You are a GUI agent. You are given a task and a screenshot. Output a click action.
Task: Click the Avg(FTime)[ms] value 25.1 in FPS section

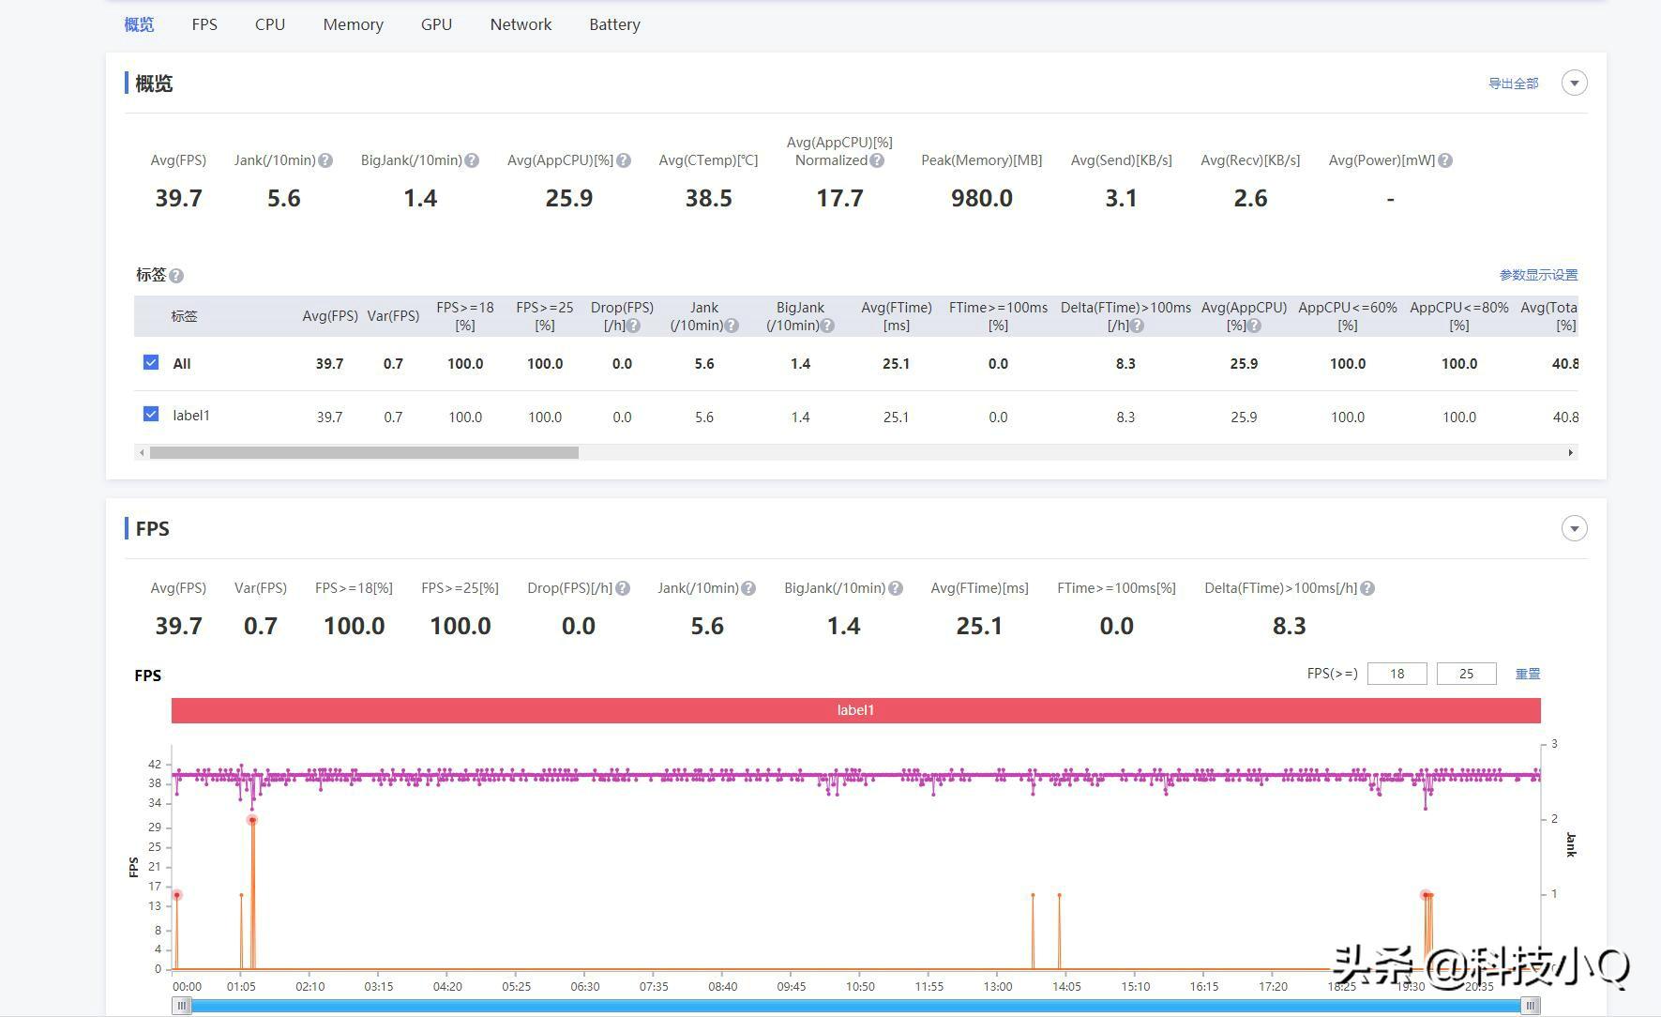[x=979, y=626]
